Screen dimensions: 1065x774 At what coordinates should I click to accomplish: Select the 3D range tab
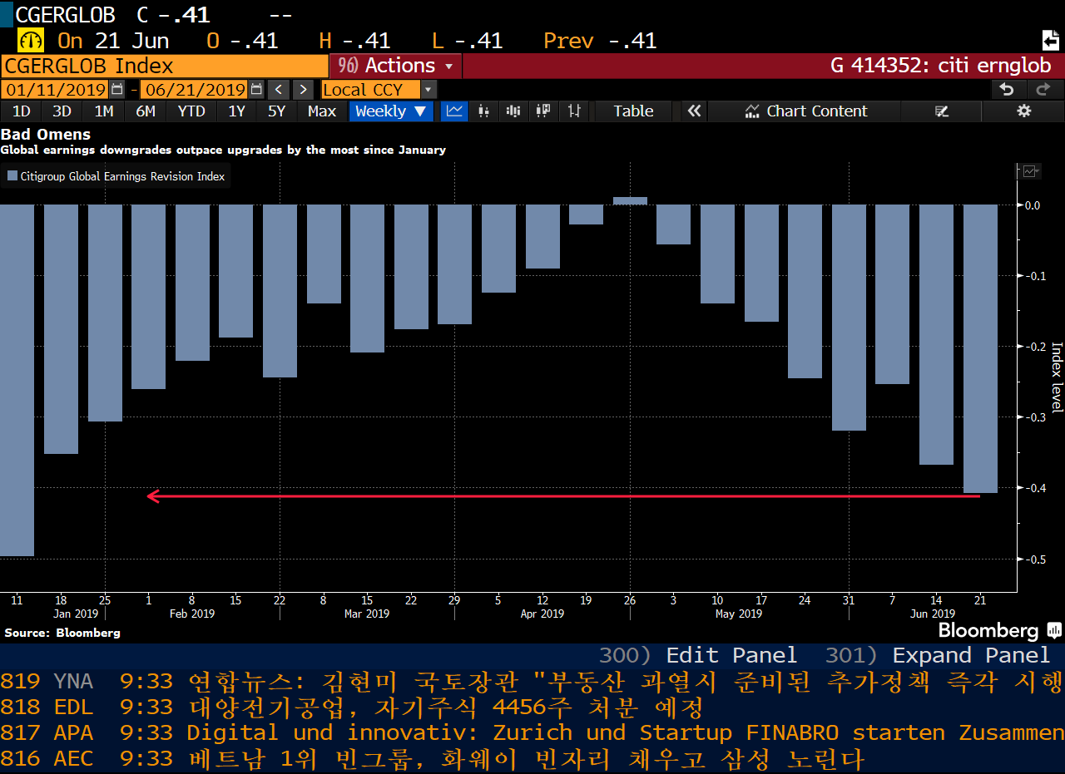62,111
